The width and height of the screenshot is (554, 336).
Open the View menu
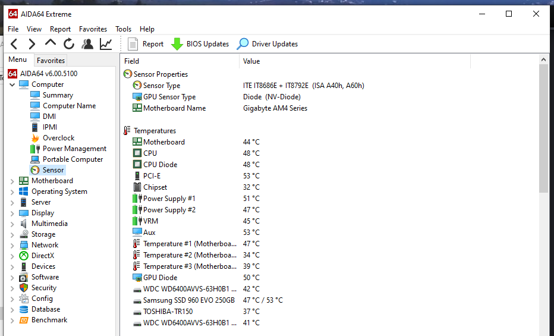(x=34, y=29)
